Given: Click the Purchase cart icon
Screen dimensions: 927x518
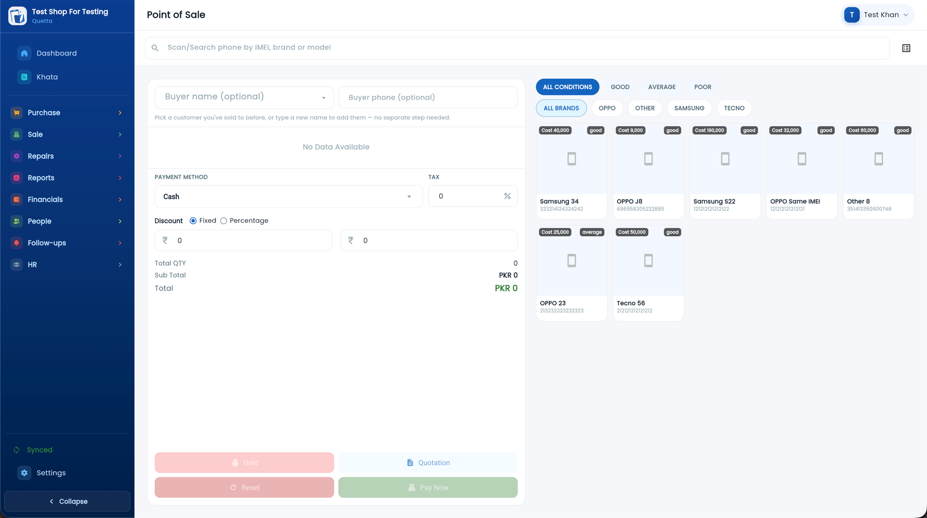Looking at the screenshot, I should pyautogui.click(x=16, y=113).
